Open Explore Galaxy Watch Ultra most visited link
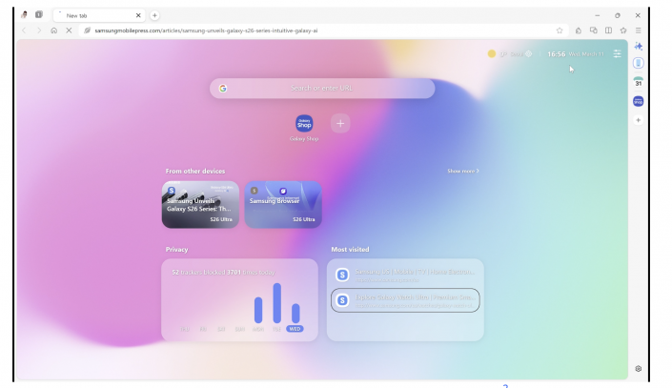The width and height of the screenshot is (672, 388). point(405,299)
